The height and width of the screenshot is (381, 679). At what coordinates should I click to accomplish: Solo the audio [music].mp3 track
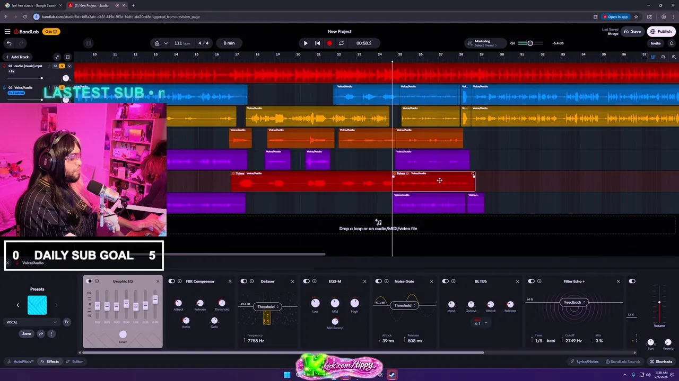point(62,66)
